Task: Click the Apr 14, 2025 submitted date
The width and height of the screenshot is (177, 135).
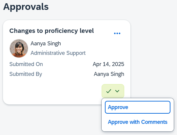Action: (108, 64)
